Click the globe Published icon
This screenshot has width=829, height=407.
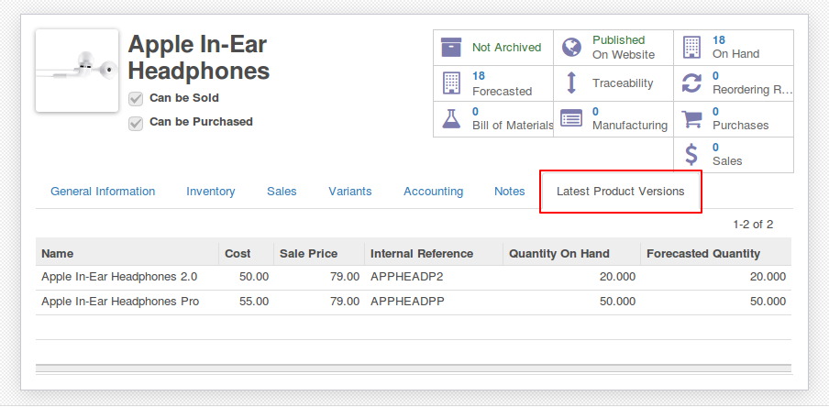[x=571, y=48]
